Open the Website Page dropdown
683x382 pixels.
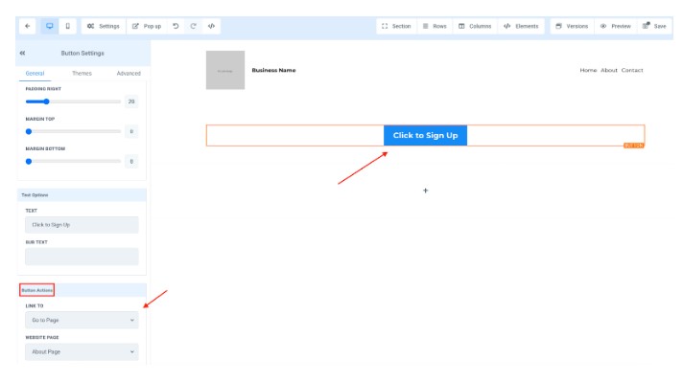click(82, 352)
